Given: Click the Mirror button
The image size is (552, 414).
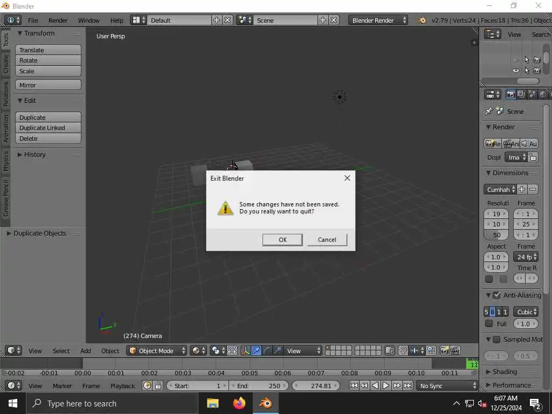Looking at the screenshot, I should click(48, 85).
